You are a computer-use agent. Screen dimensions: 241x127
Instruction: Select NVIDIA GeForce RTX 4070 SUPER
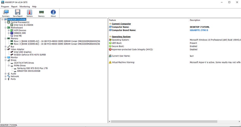pos(30,55)
